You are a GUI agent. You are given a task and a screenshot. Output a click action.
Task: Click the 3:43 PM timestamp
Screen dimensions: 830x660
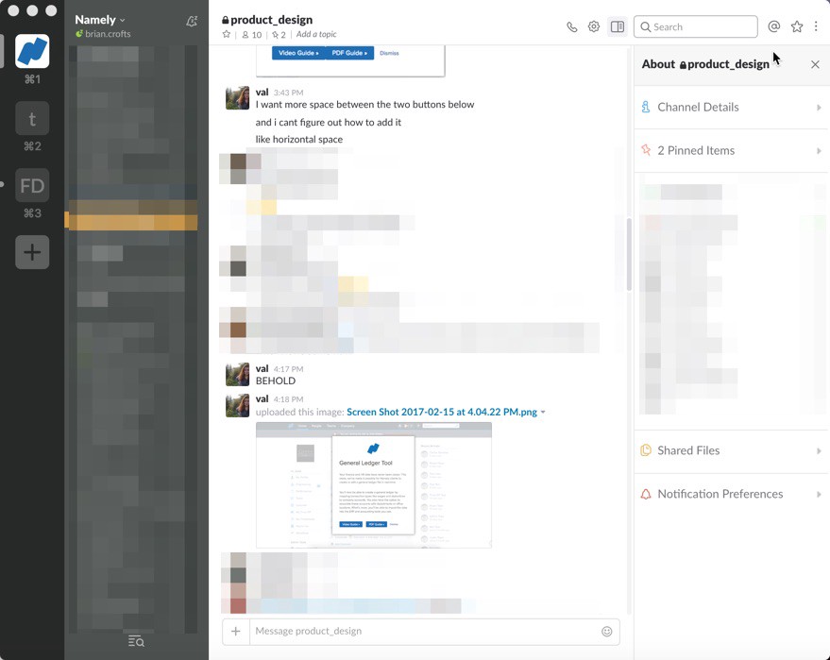289,93
